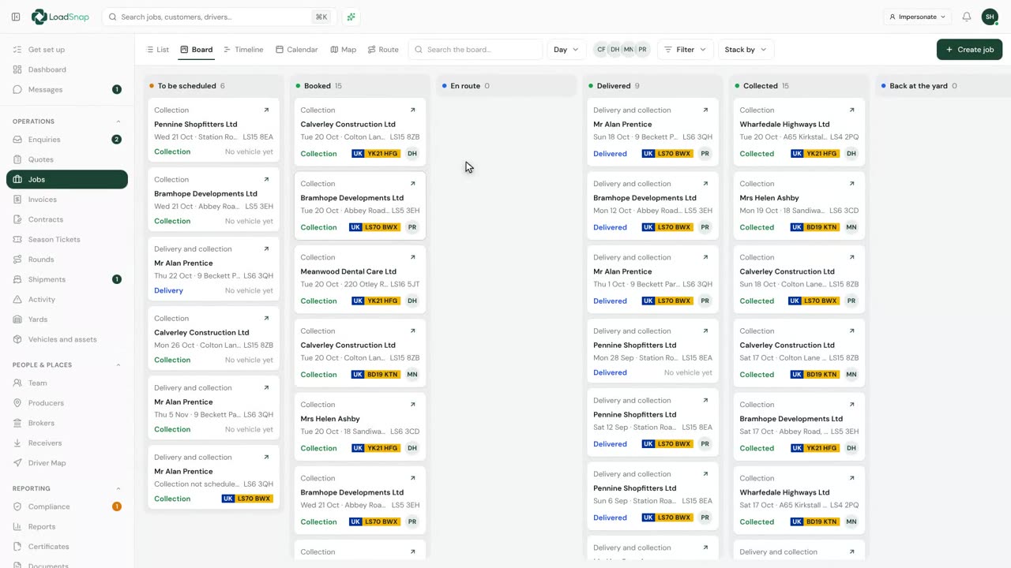Viewport: 1011px width, 568px height.
Task: Open Driver Map in the sidebar
Action: [67, 463]
